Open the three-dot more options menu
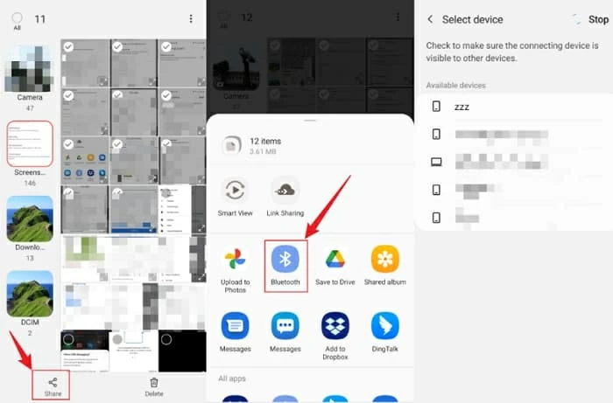 click(191, 18)
